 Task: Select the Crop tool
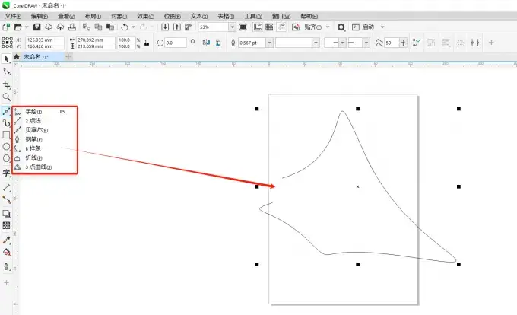click(6, 84)
